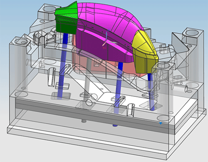Pick the circular hole at plate center
208x162 pixels.
(89, 103)
